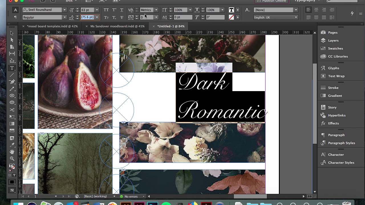Select the Pen tool
This screenshot has width=365, height=205.
(x=12, y=82)
